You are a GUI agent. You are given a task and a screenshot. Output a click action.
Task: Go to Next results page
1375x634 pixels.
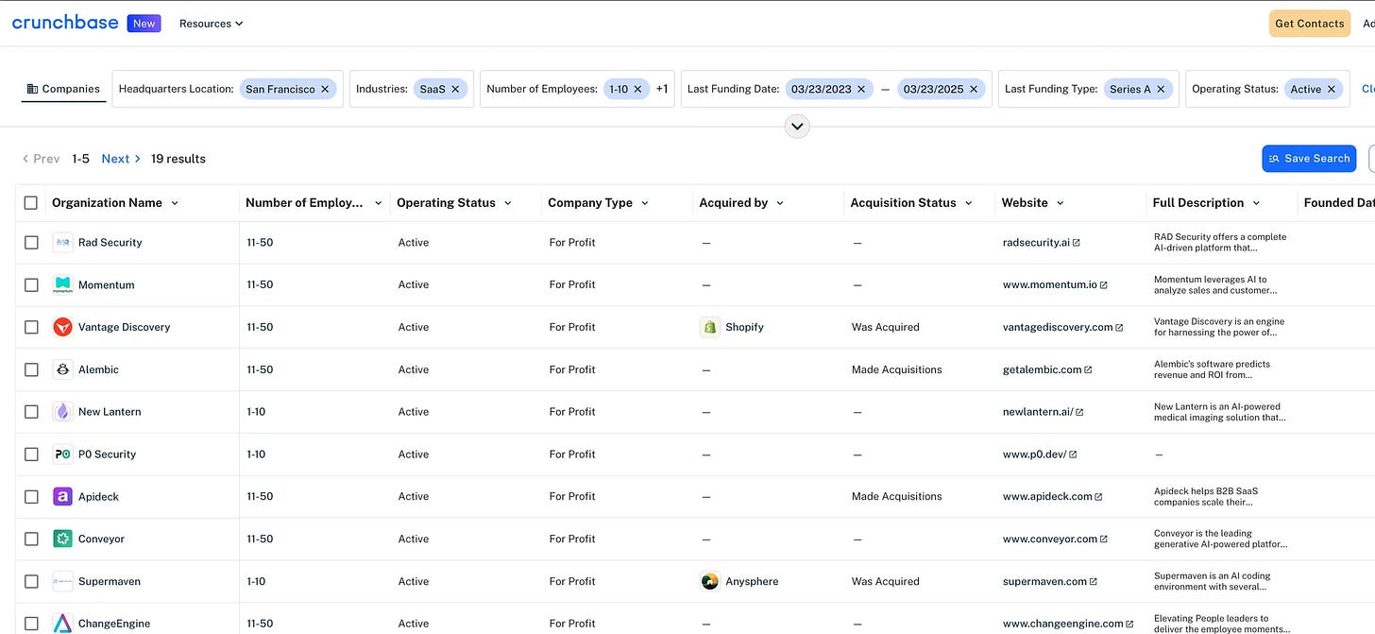point(121,159)
